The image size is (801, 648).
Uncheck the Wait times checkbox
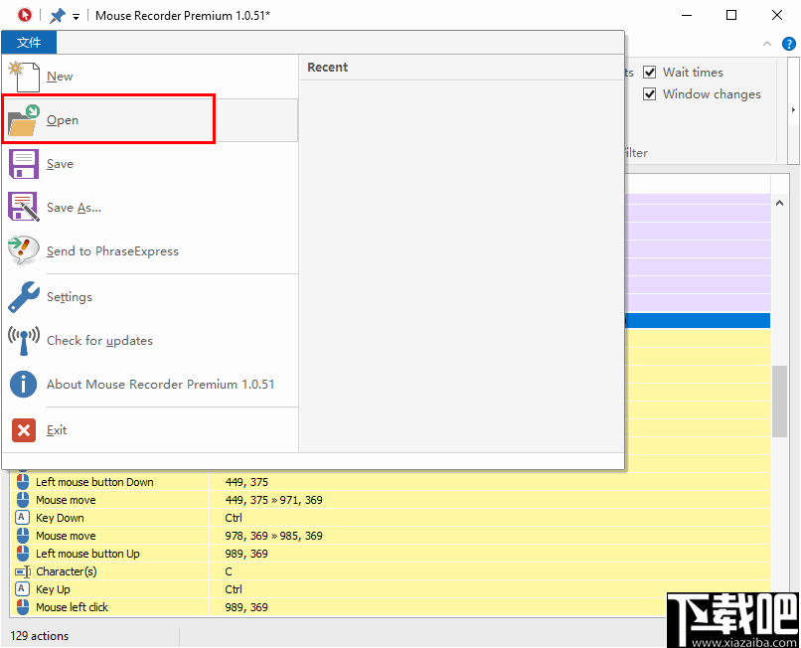point(649,72)
